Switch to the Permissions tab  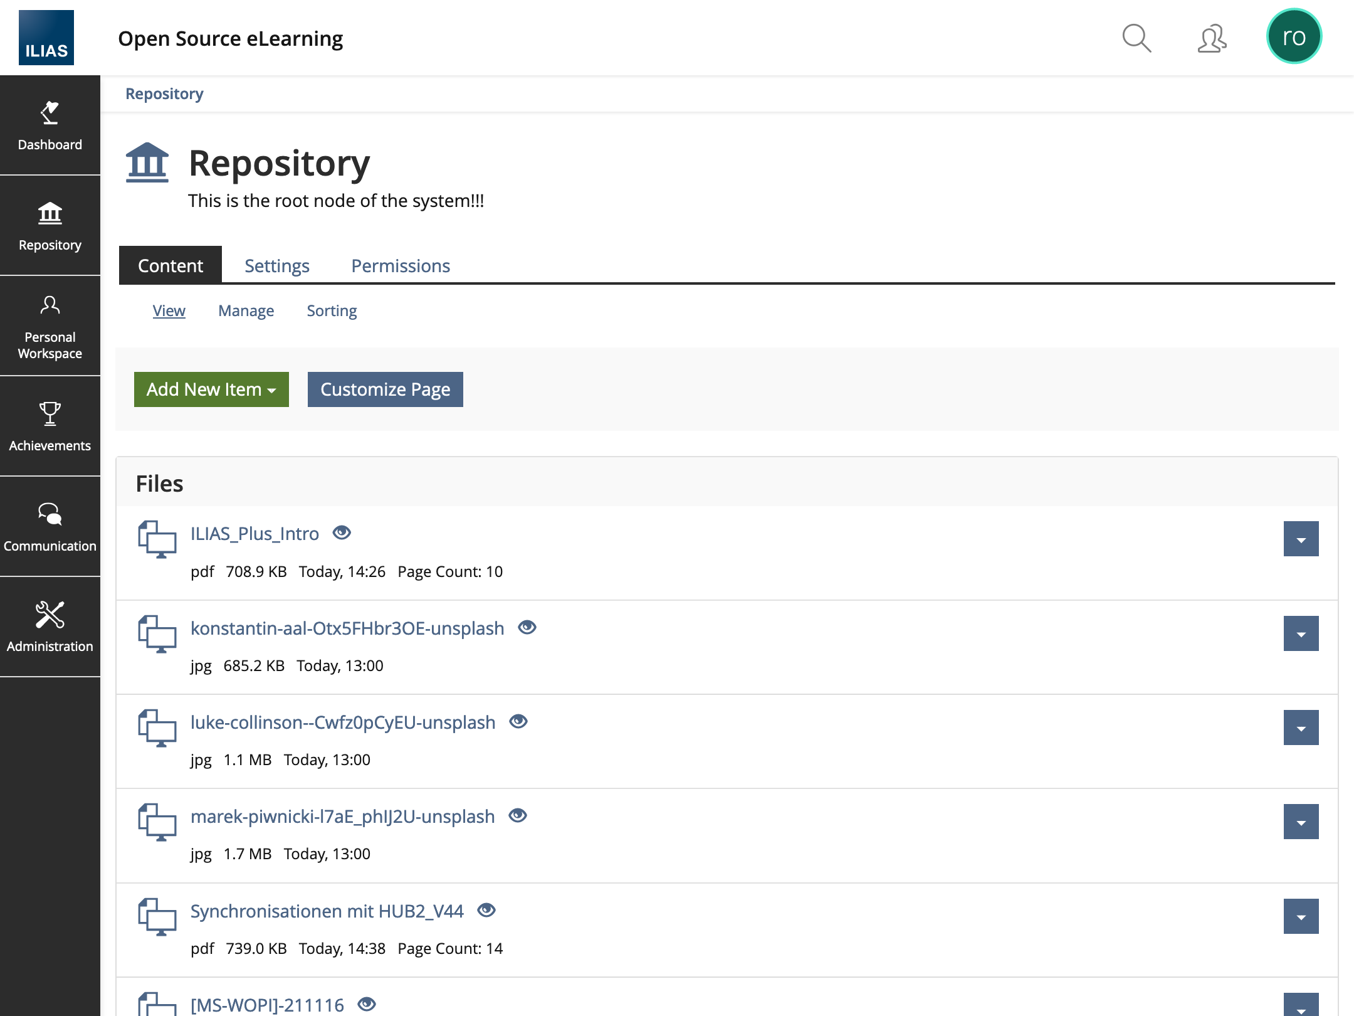click(401, 265)
